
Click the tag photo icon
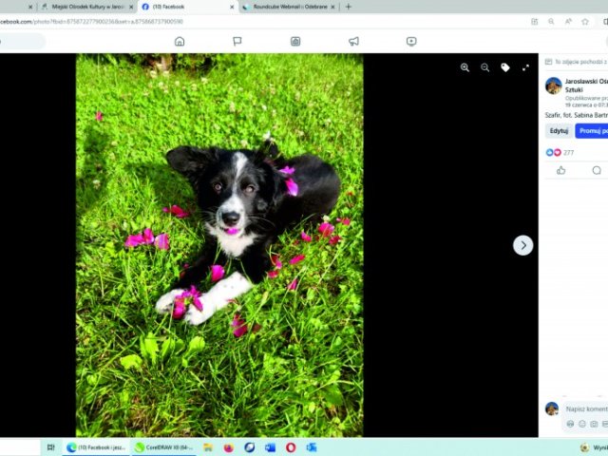click(505, 67)
